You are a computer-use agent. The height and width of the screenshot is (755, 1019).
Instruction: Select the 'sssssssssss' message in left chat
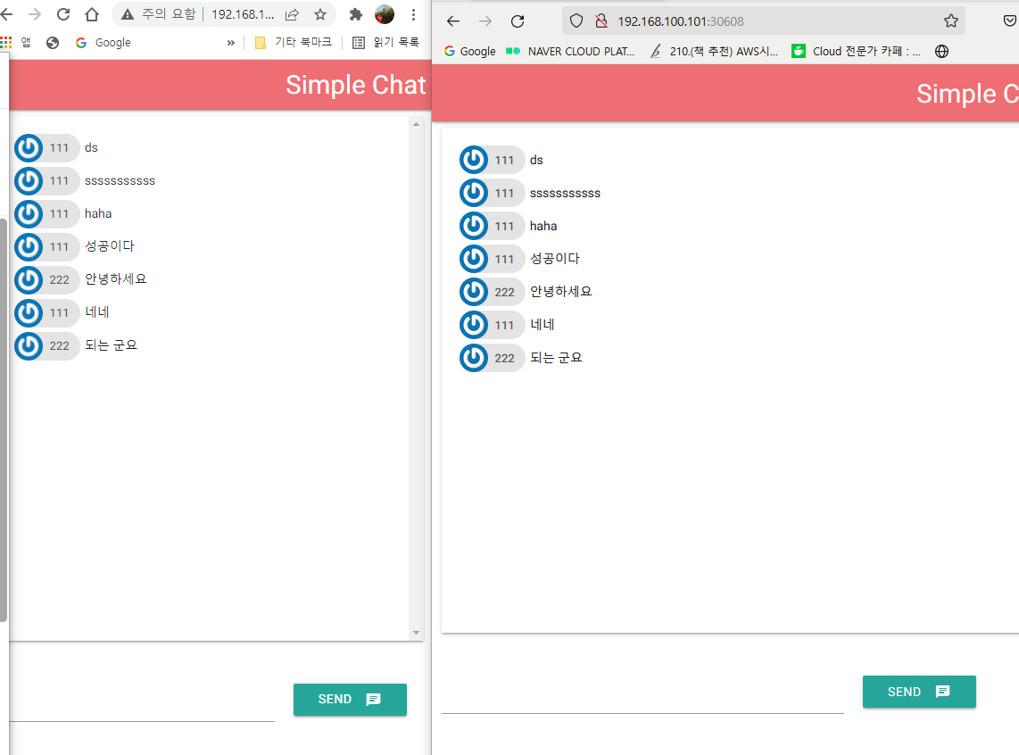(x=120, y=180)
